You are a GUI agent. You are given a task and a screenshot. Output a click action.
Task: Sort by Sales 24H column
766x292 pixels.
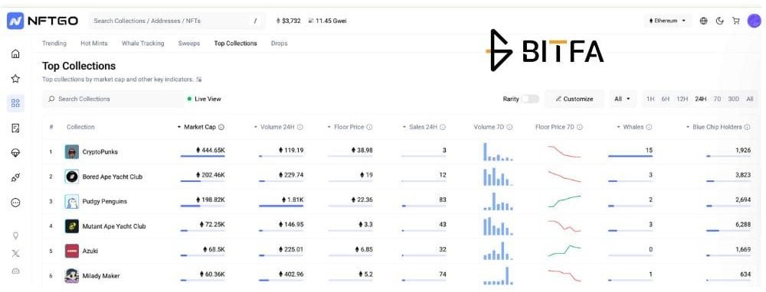pyautogui.click(x=420, y=127)
